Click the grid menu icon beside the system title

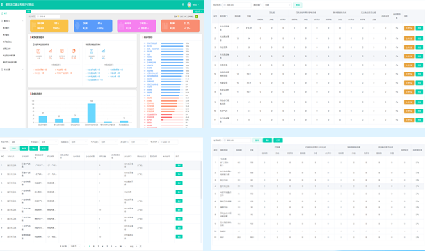click(x=3, y=4)
